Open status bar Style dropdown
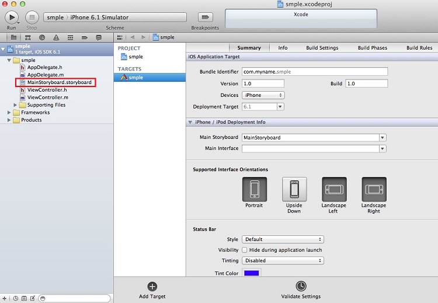Viewport: 438px width, 303px height. [x=283, y=239]
